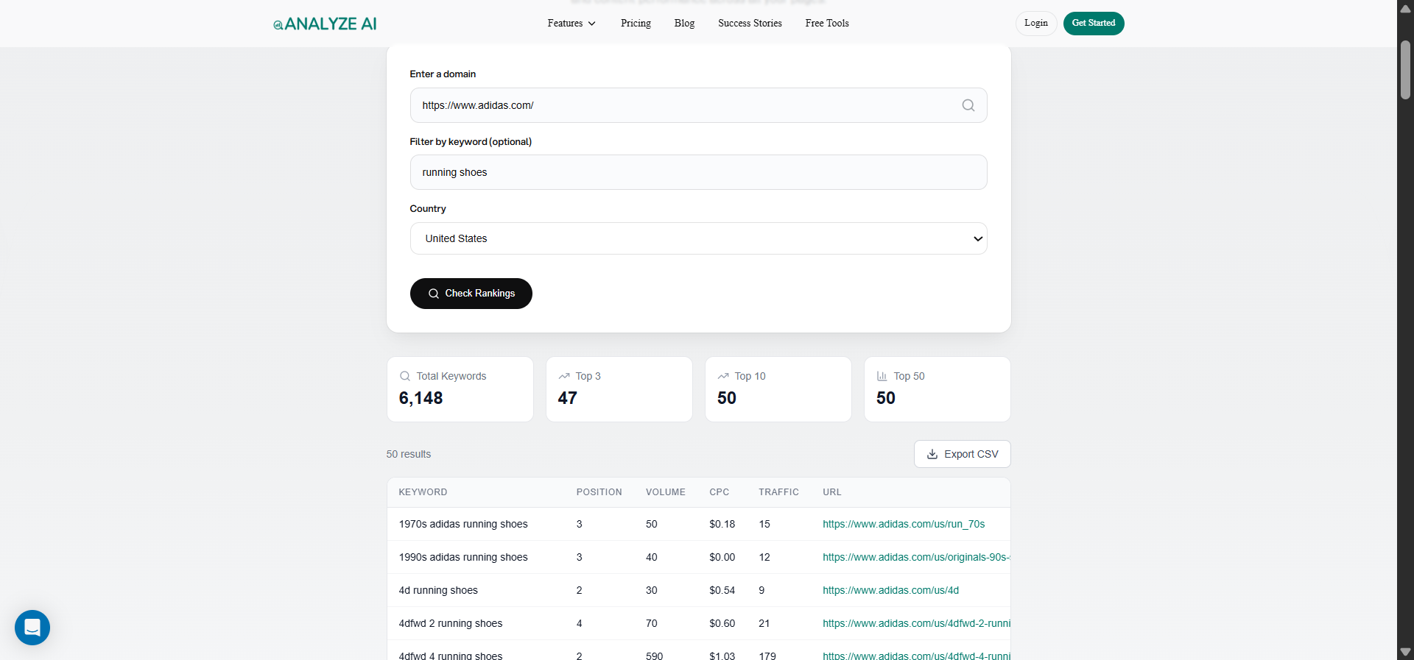1414x660 pixels.
Task: Click the $0.60 CPC cell
Action: (x=722, y=623)
